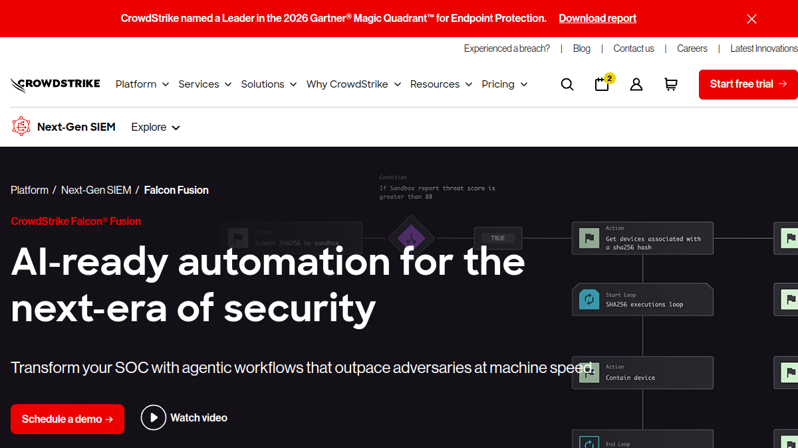The width and height of the screenshot is (798, 448).
Task: Click the loop icon on End Loop node
Action: point(589,442)
